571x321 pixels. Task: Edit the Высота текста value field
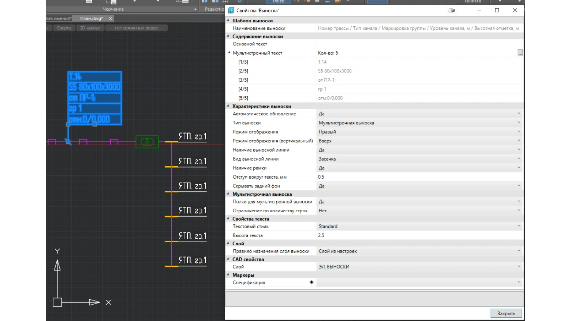(x=419, y=235)
